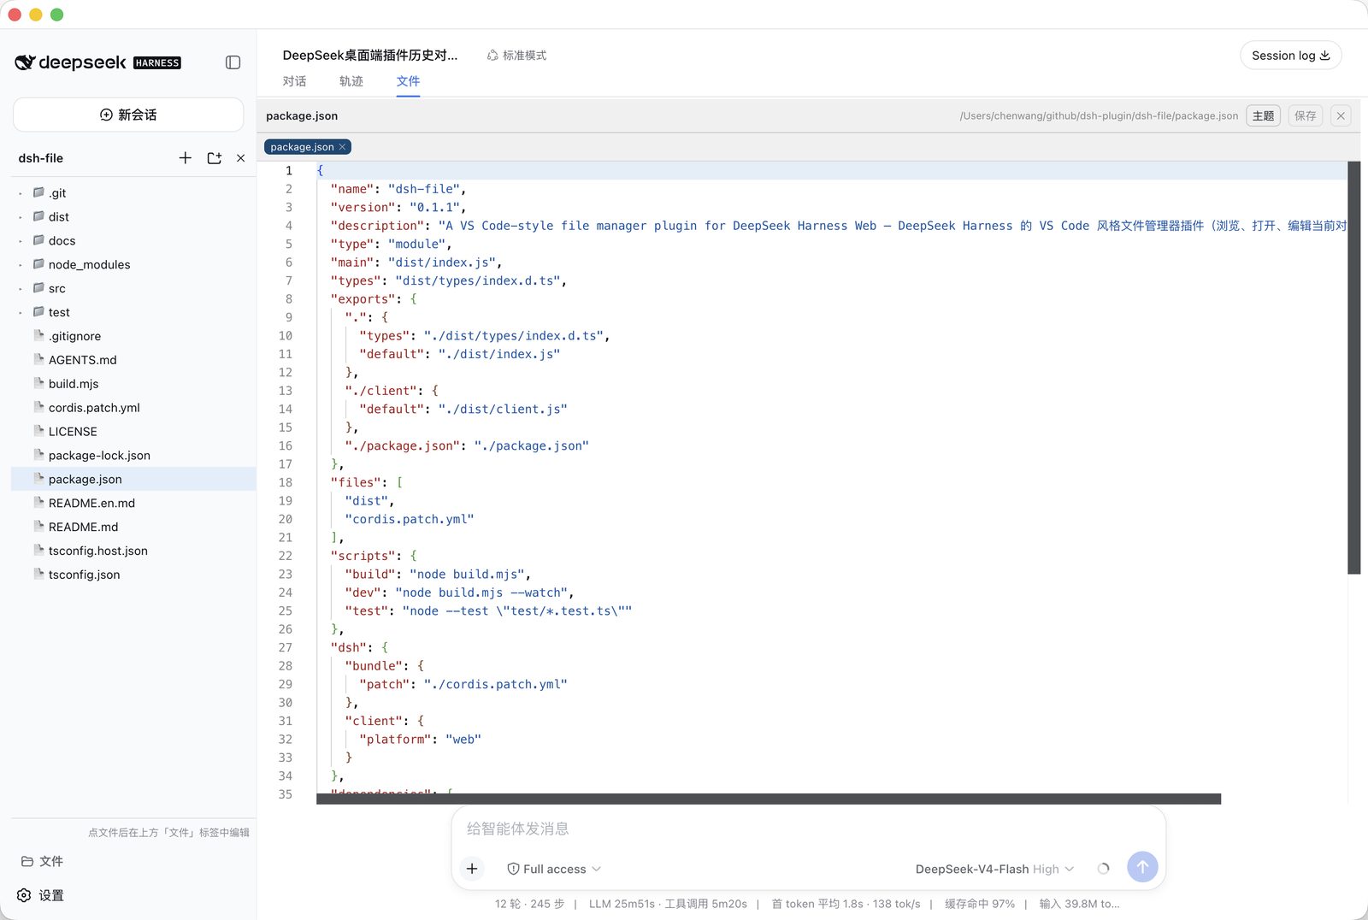Open README.en.md file
Screen dimensions: 1368x920
pos(133,504)
